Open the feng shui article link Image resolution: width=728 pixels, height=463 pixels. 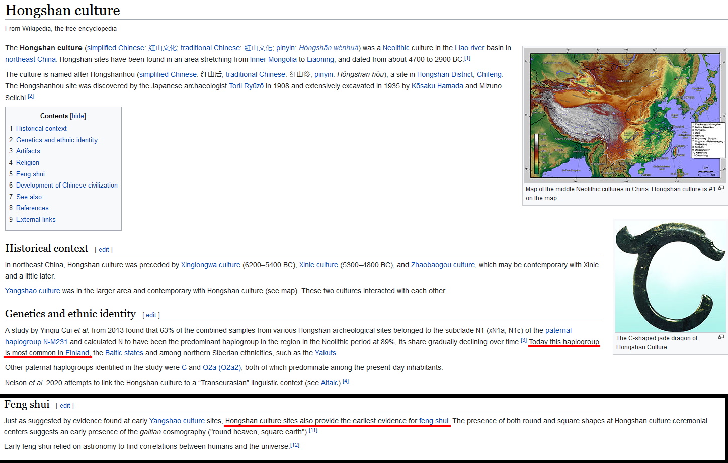434,421
